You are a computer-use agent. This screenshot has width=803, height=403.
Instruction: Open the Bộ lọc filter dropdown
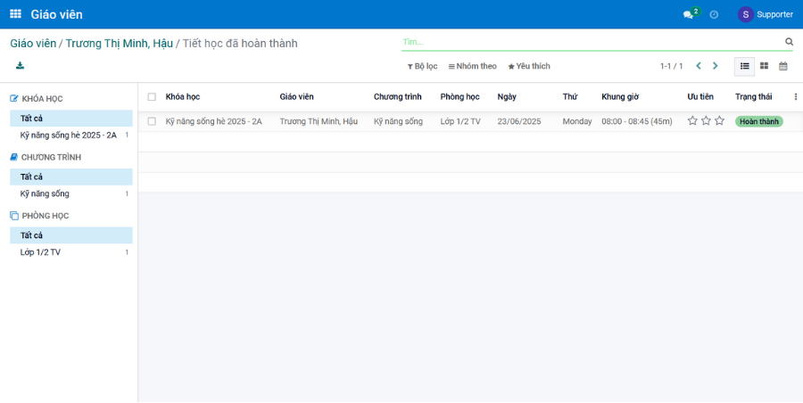pos(422,66)
